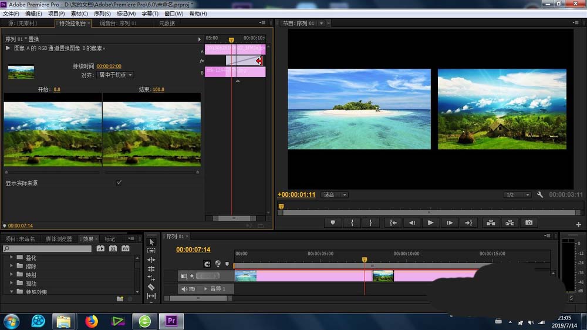Image resolution: width=587 pixels, height=330 pixels.
Task: Toggle Snap magnet in the timeline
Action: point(207,264)
